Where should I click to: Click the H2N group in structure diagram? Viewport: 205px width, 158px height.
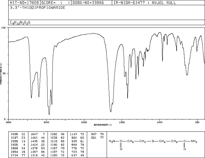(112, 141)
